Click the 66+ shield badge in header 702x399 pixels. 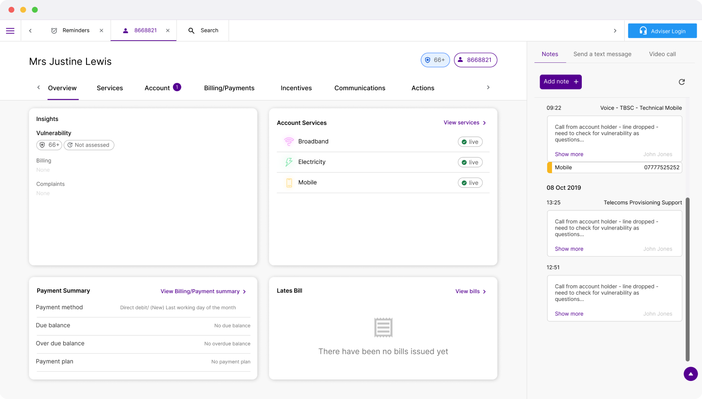[x=435, y=60]
